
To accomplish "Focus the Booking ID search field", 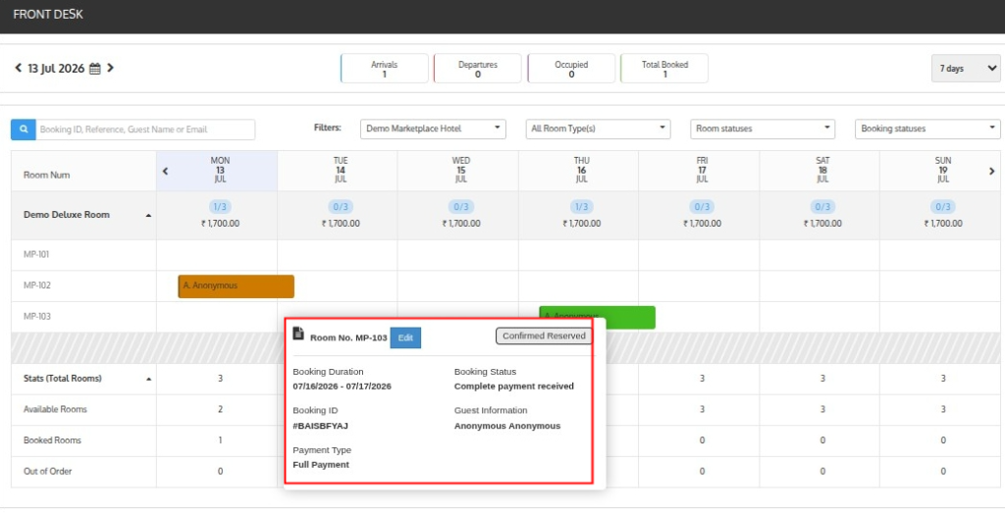I will (x=145, y=129).
